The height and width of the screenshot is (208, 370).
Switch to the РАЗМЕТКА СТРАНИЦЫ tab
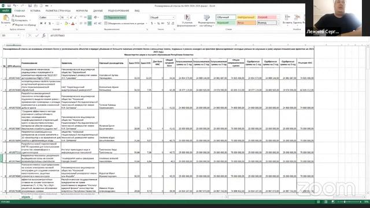[58, 10]
